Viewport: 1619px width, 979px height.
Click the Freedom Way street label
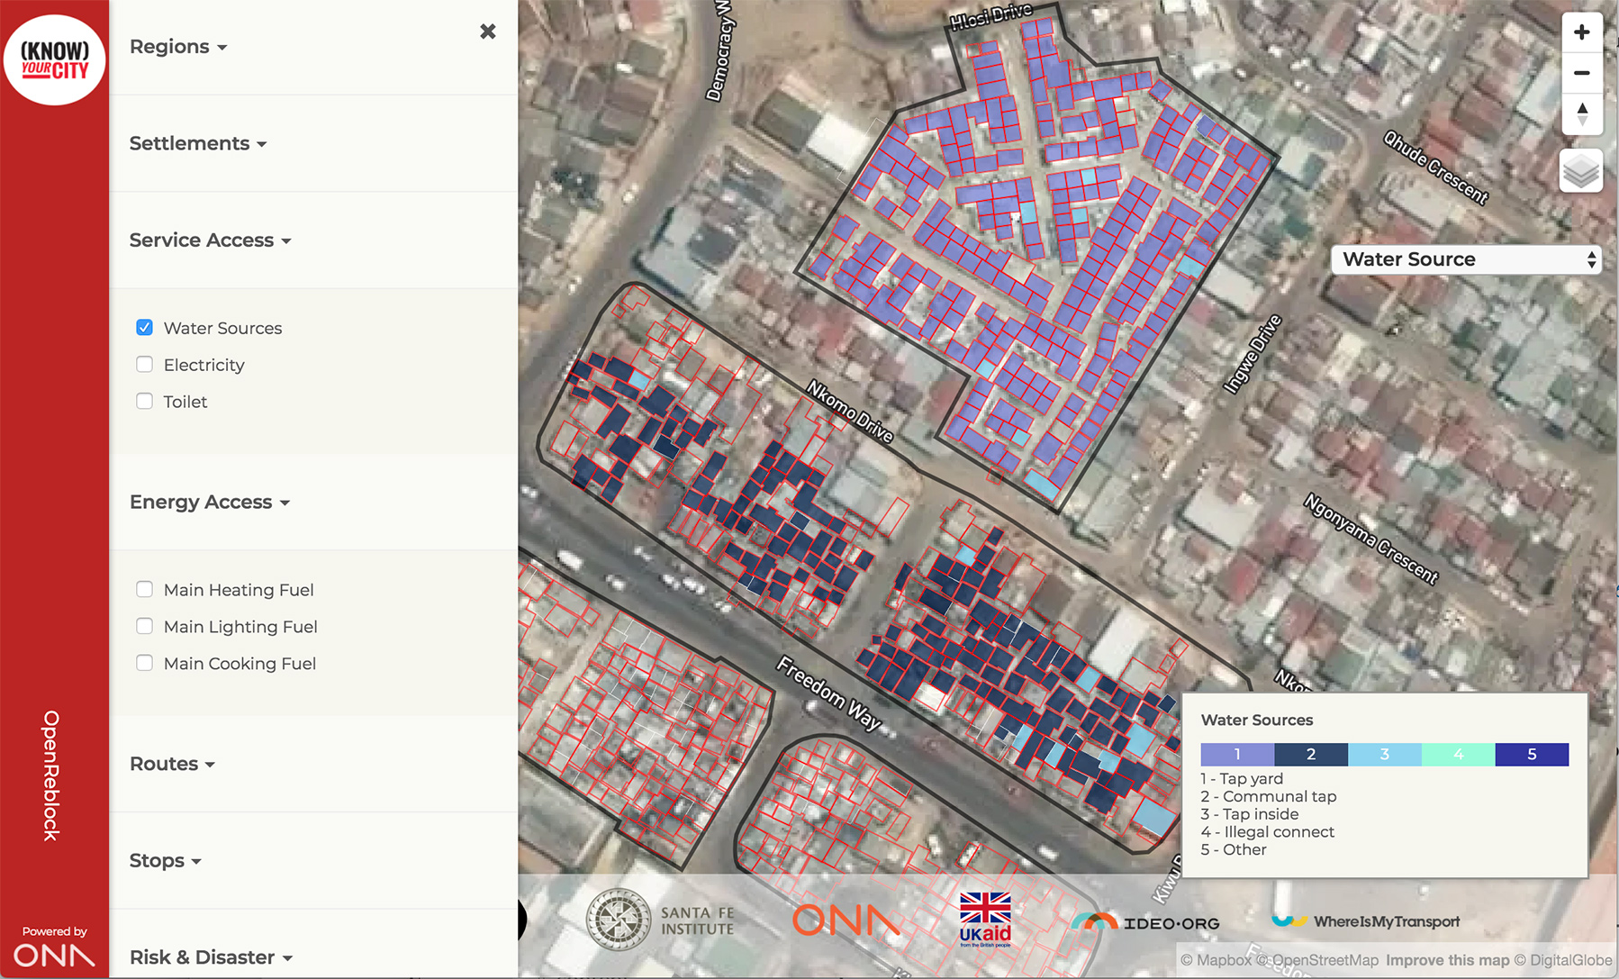[829, 693]
